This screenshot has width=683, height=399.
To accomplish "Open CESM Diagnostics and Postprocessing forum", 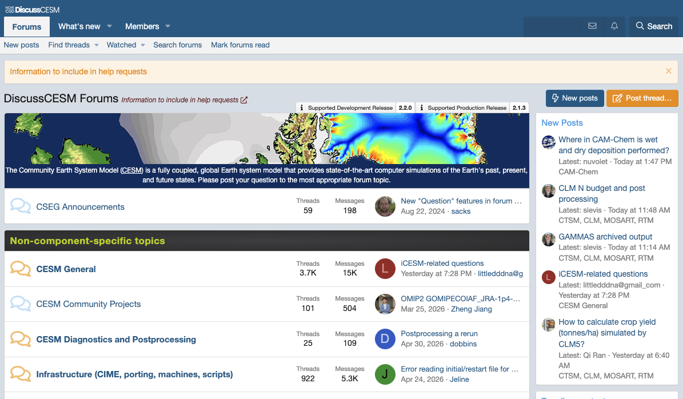I will pyautogui.click(x=116, y=340).
